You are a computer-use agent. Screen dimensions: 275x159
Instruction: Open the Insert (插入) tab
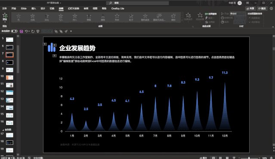(x=34, y=9)
